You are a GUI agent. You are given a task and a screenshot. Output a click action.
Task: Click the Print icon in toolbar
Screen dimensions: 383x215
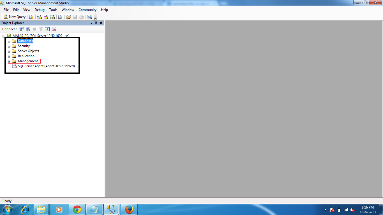pyautogui.click(x=82, y=17)
